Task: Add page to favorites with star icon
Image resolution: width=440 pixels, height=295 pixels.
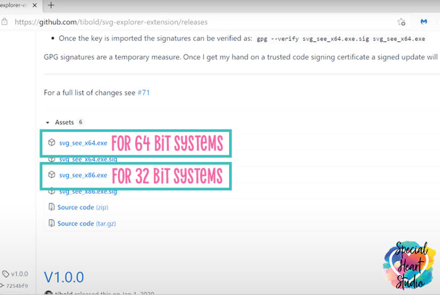Action: click(401, 22)
